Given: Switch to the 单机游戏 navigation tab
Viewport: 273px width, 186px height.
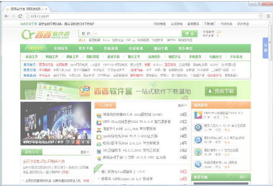Looking at the screenshot, I should (x=111, y=48).
